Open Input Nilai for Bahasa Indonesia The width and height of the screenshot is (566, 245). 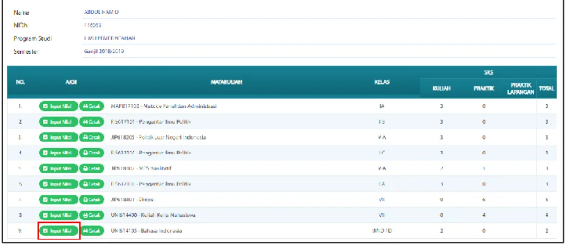click(59, 230)
